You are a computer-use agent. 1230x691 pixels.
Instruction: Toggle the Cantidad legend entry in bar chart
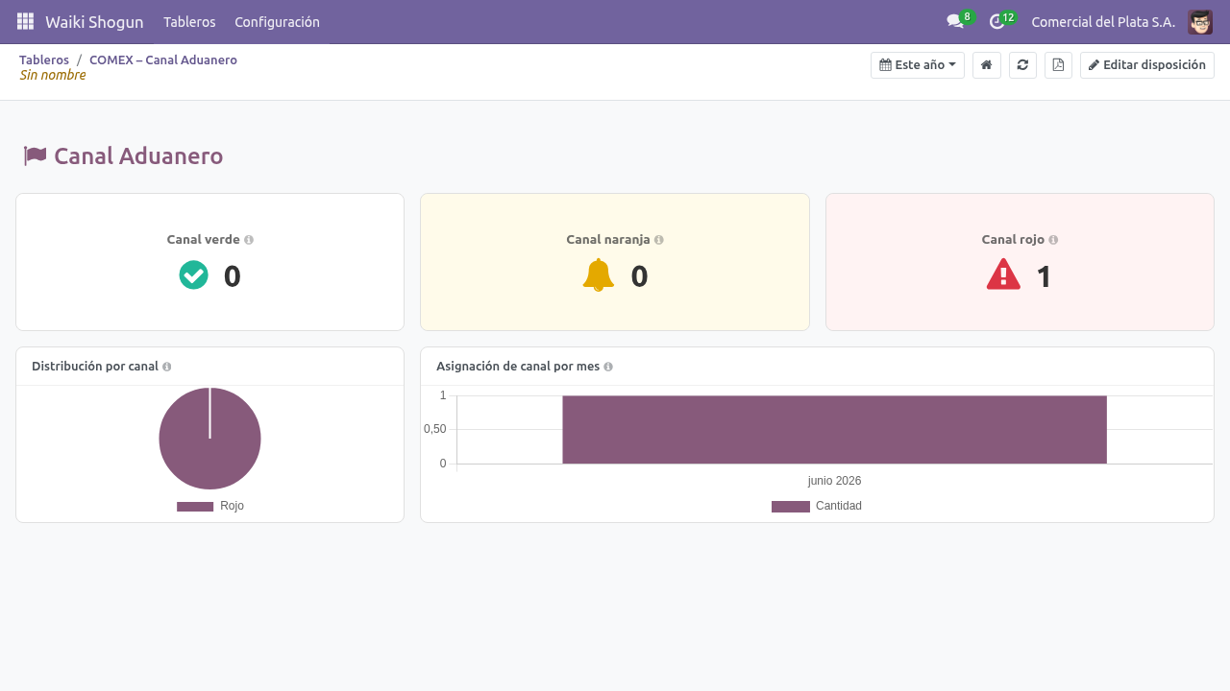[817, 506]
